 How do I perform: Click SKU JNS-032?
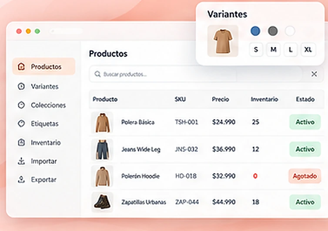pos(186,149)
